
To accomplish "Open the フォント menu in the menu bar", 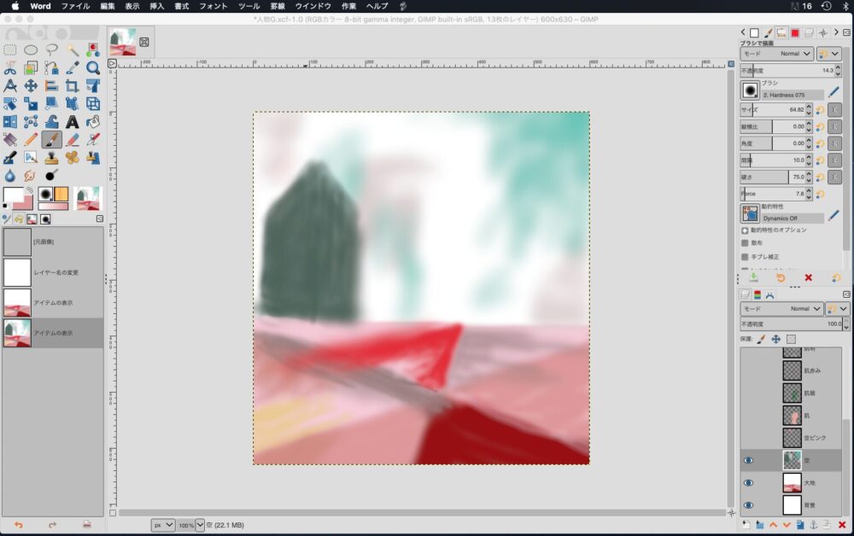I will tap(213, 6).
